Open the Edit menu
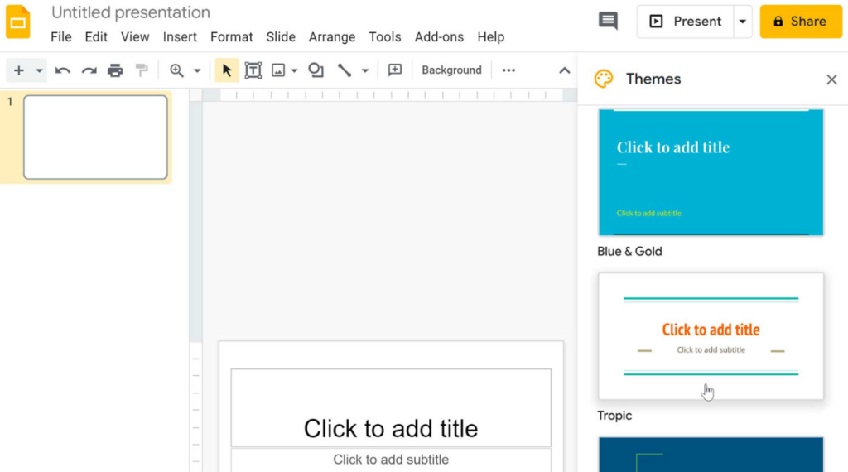Screen dimensions: 848x472 coord(96,36)
